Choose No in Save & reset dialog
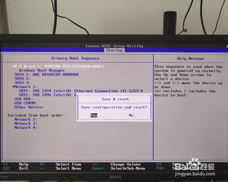Screen dimensions: 228x182 pos(131,115)
